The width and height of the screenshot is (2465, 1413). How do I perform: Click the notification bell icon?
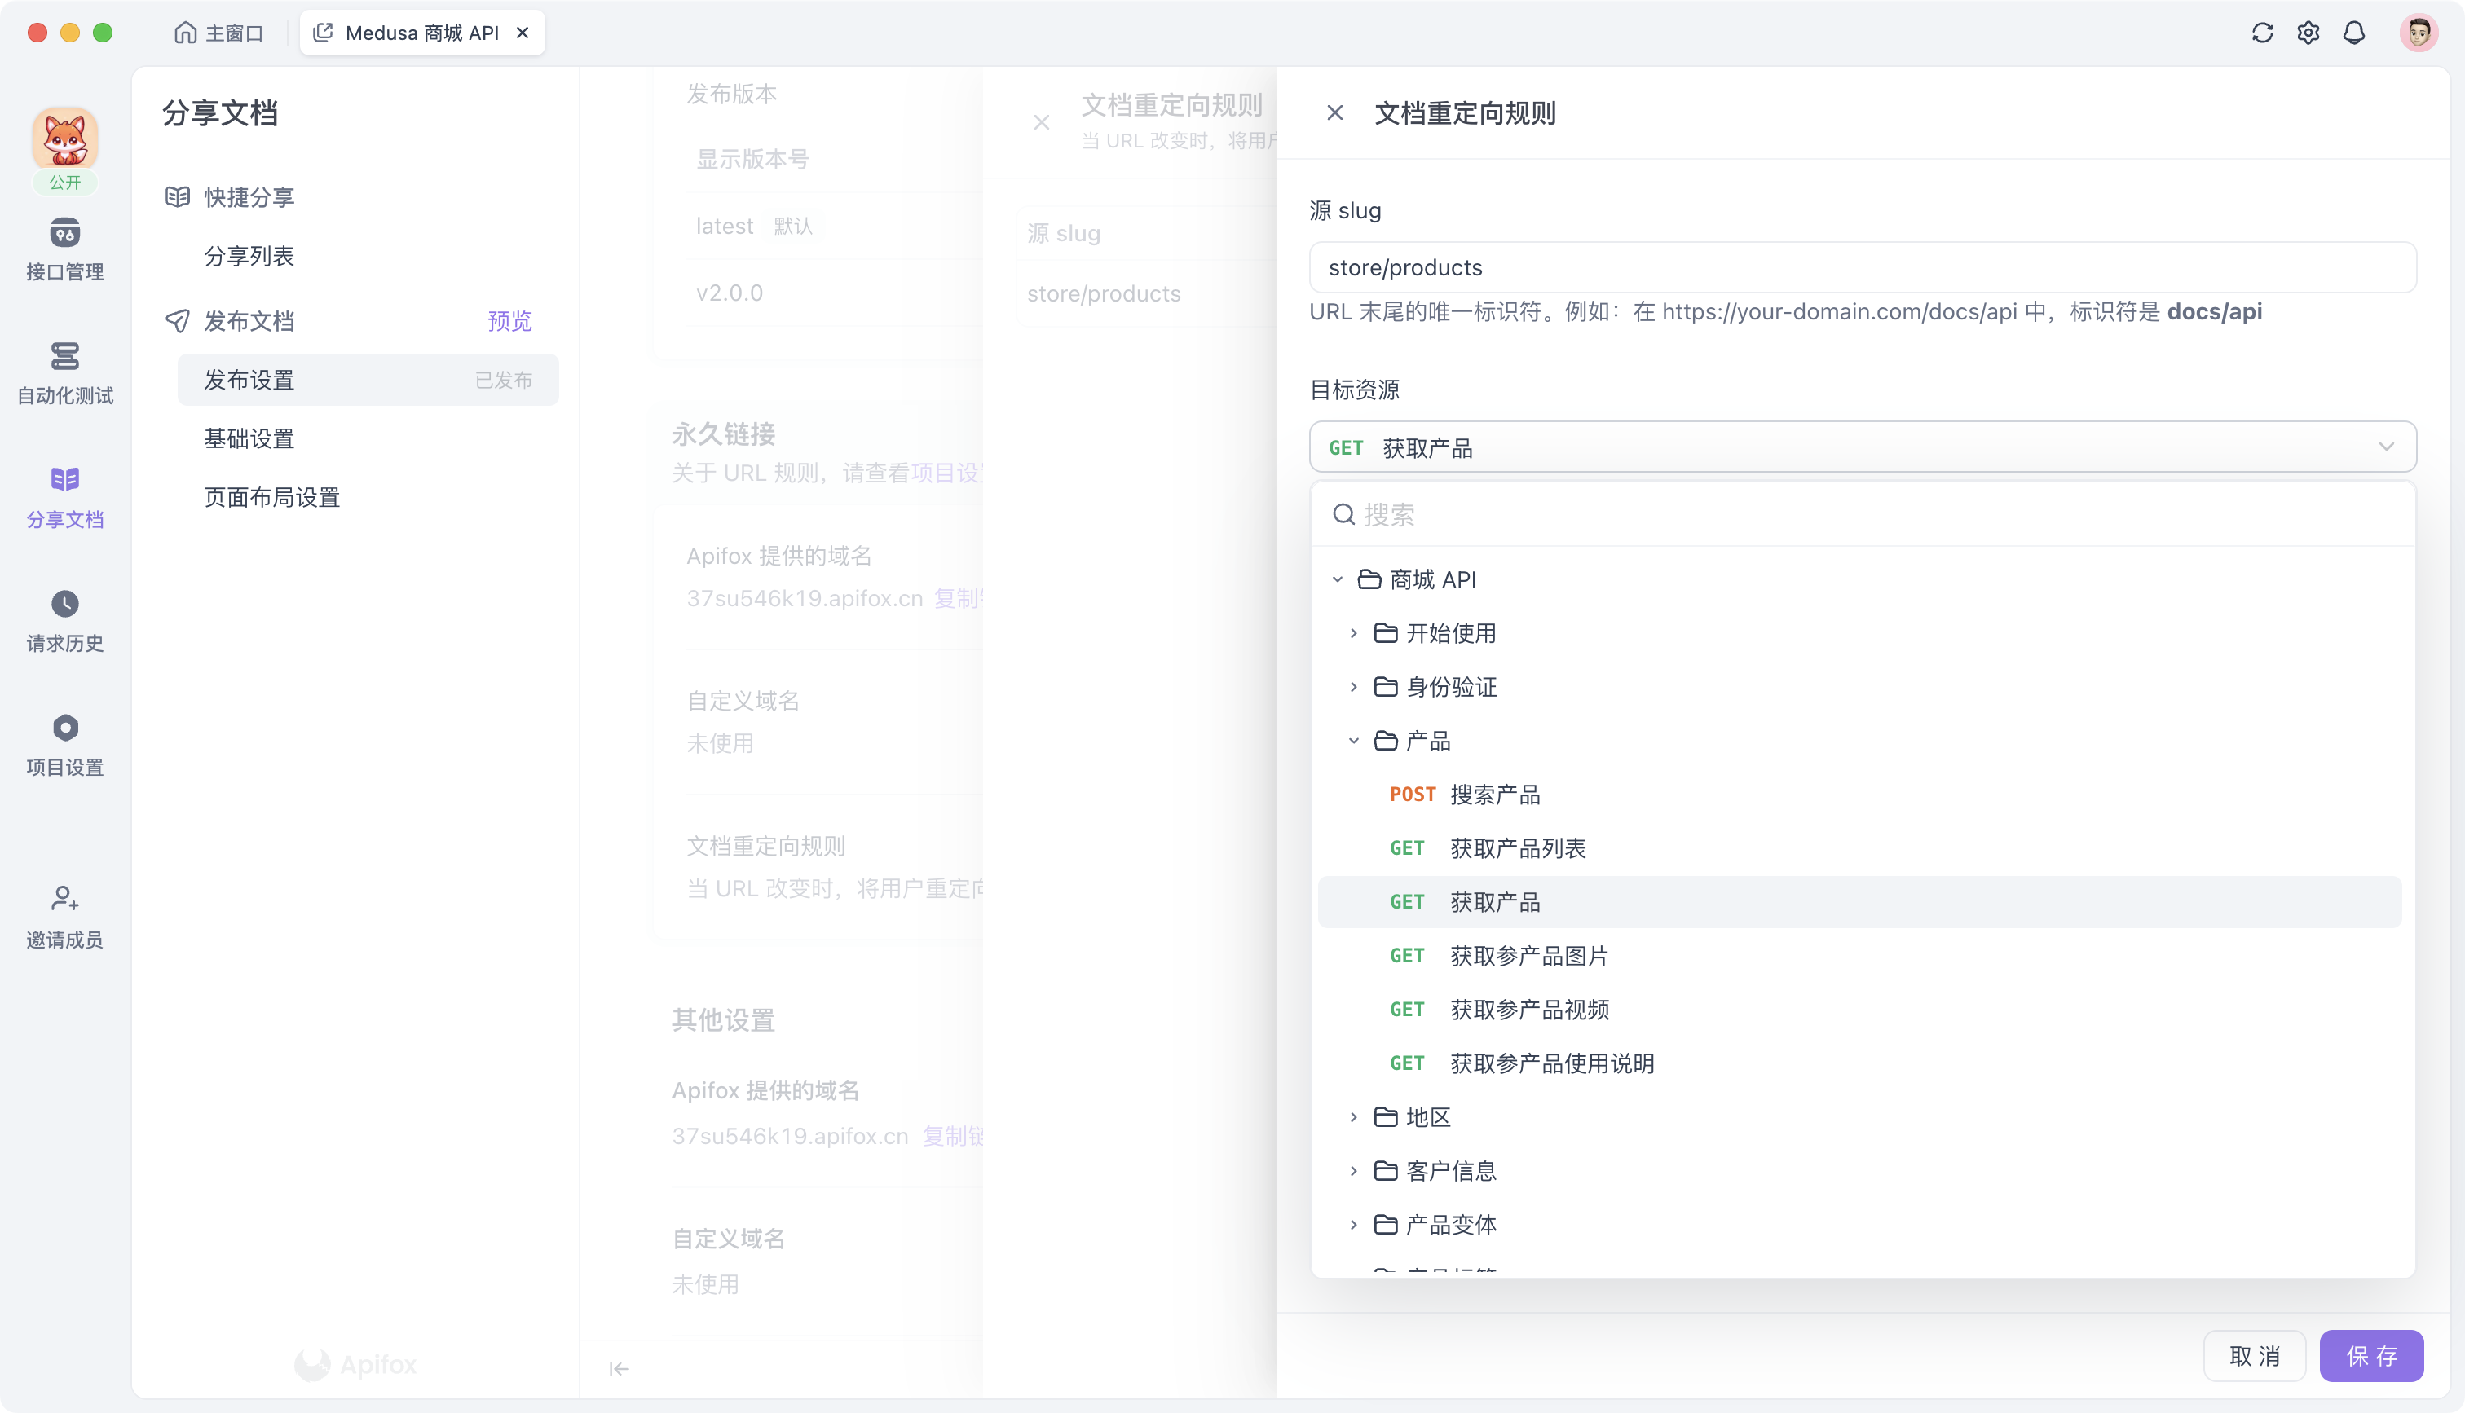tap(2357, 32)
